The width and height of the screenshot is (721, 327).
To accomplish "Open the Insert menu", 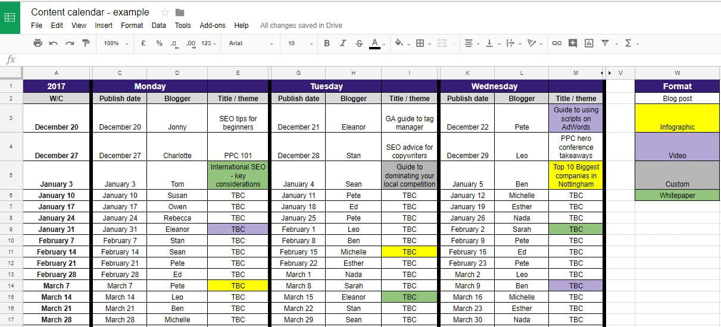I will point(104,26).
